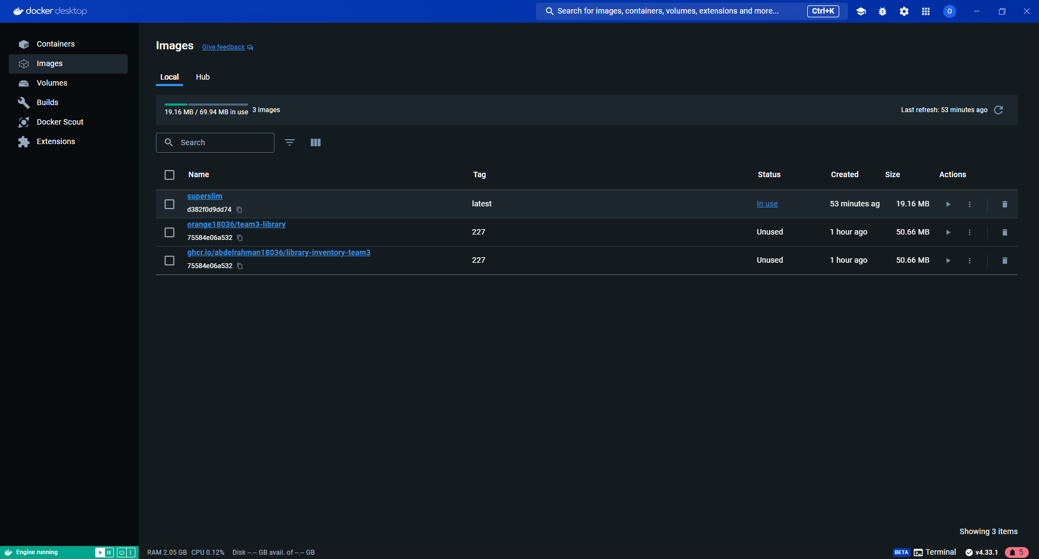This screenshot has width=1039, height=559.
Task: Open the Learning center graduation cap icon
Action: [861, 11]
